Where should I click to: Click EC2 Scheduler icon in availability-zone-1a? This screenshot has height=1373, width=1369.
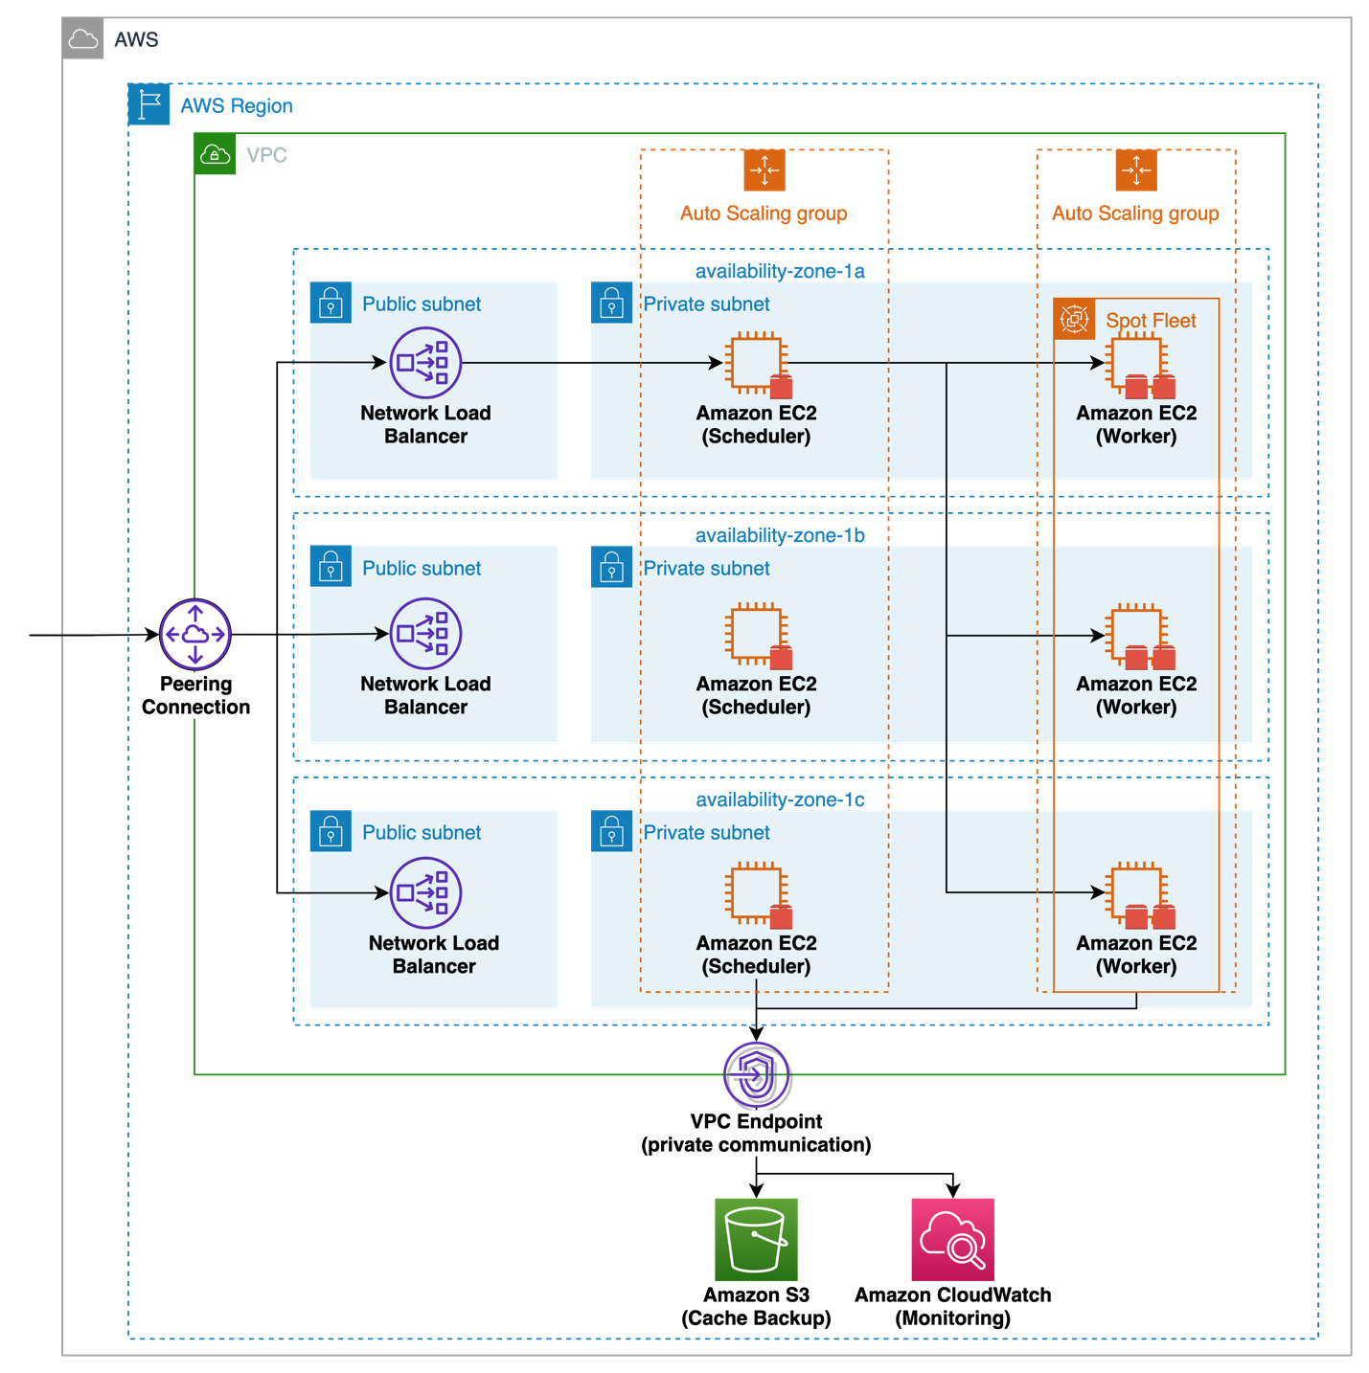[757, 364]
